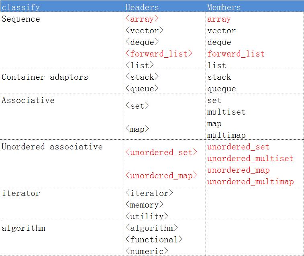Click the "<utility>" header entry
The height and width of the screenshot is (256, 304).
(x=147, y=216)
